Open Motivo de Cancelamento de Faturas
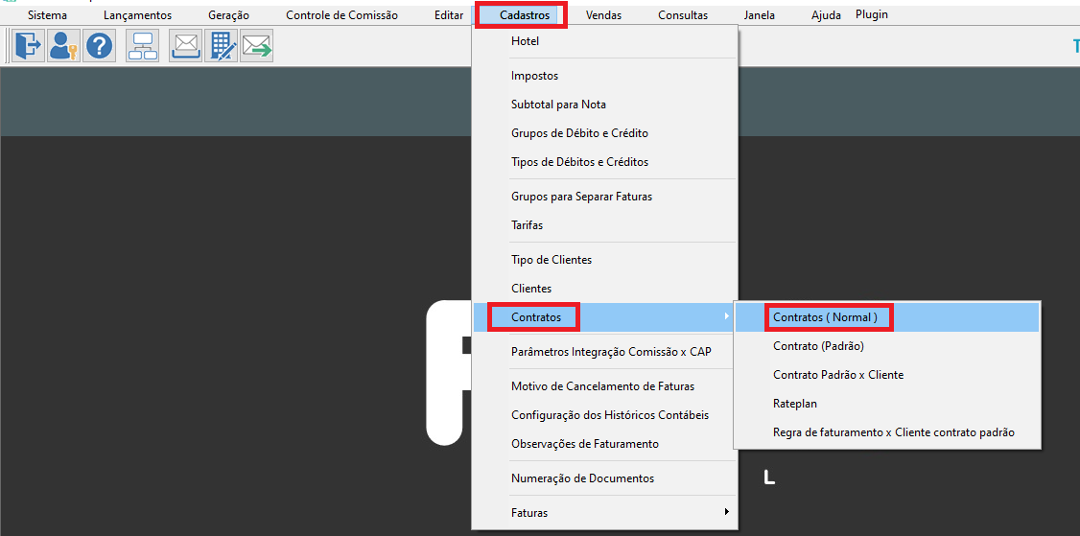 604,386
